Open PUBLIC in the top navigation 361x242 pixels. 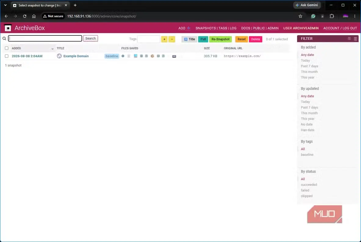(259, 28)
